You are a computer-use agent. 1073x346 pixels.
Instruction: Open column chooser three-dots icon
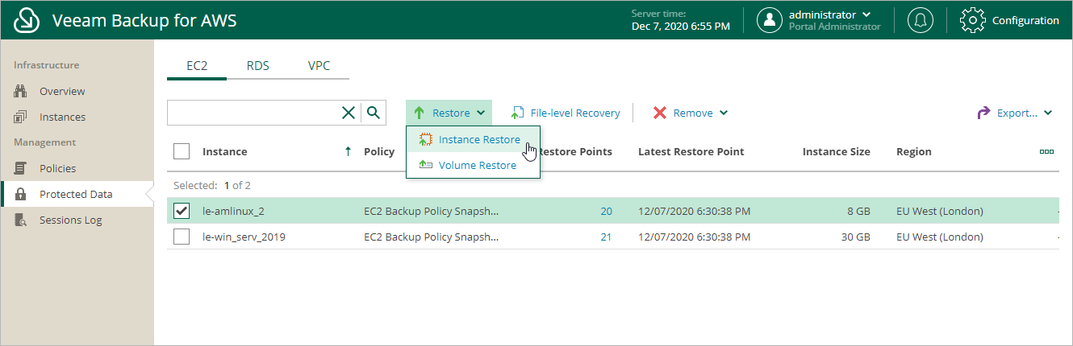pyautogui.click(x=1046, y=151)
